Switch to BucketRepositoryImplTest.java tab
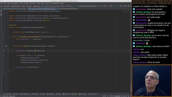 (x=15, y=9)
